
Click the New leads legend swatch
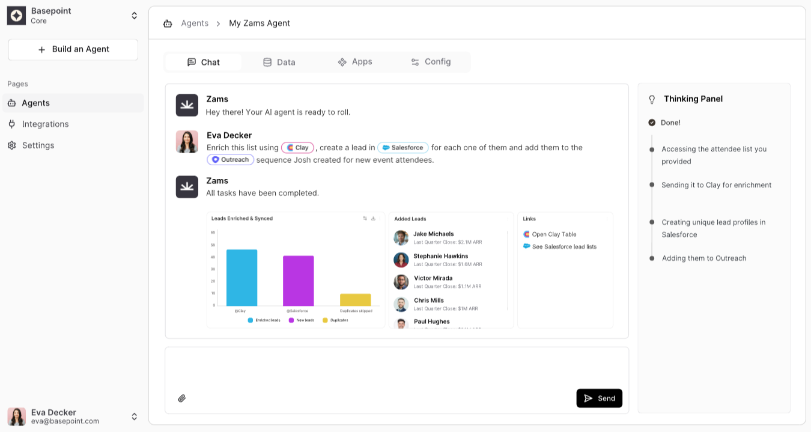291,320
